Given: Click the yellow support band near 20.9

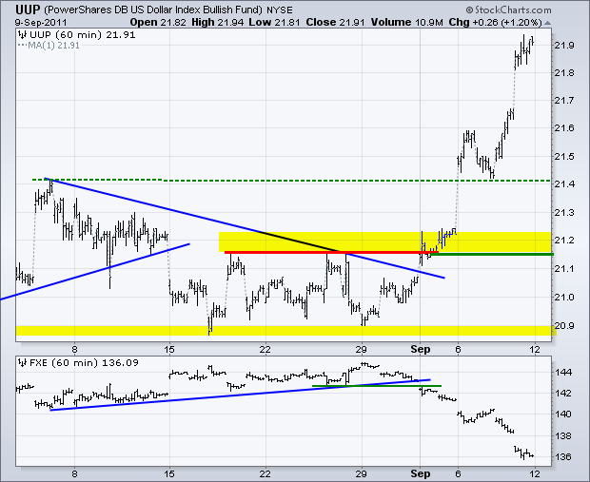Looking at the screenshot, I should tap(285, 331).
